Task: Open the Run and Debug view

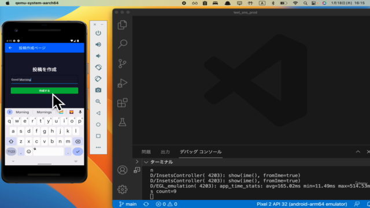Action: tap(122, 83)
